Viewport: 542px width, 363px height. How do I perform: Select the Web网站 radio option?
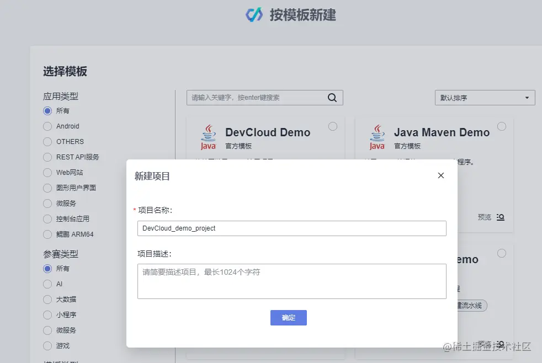(x=47, y=172)
